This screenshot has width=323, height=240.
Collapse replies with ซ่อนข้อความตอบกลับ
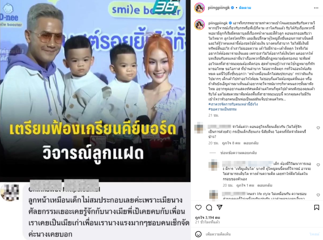[238, 153]
